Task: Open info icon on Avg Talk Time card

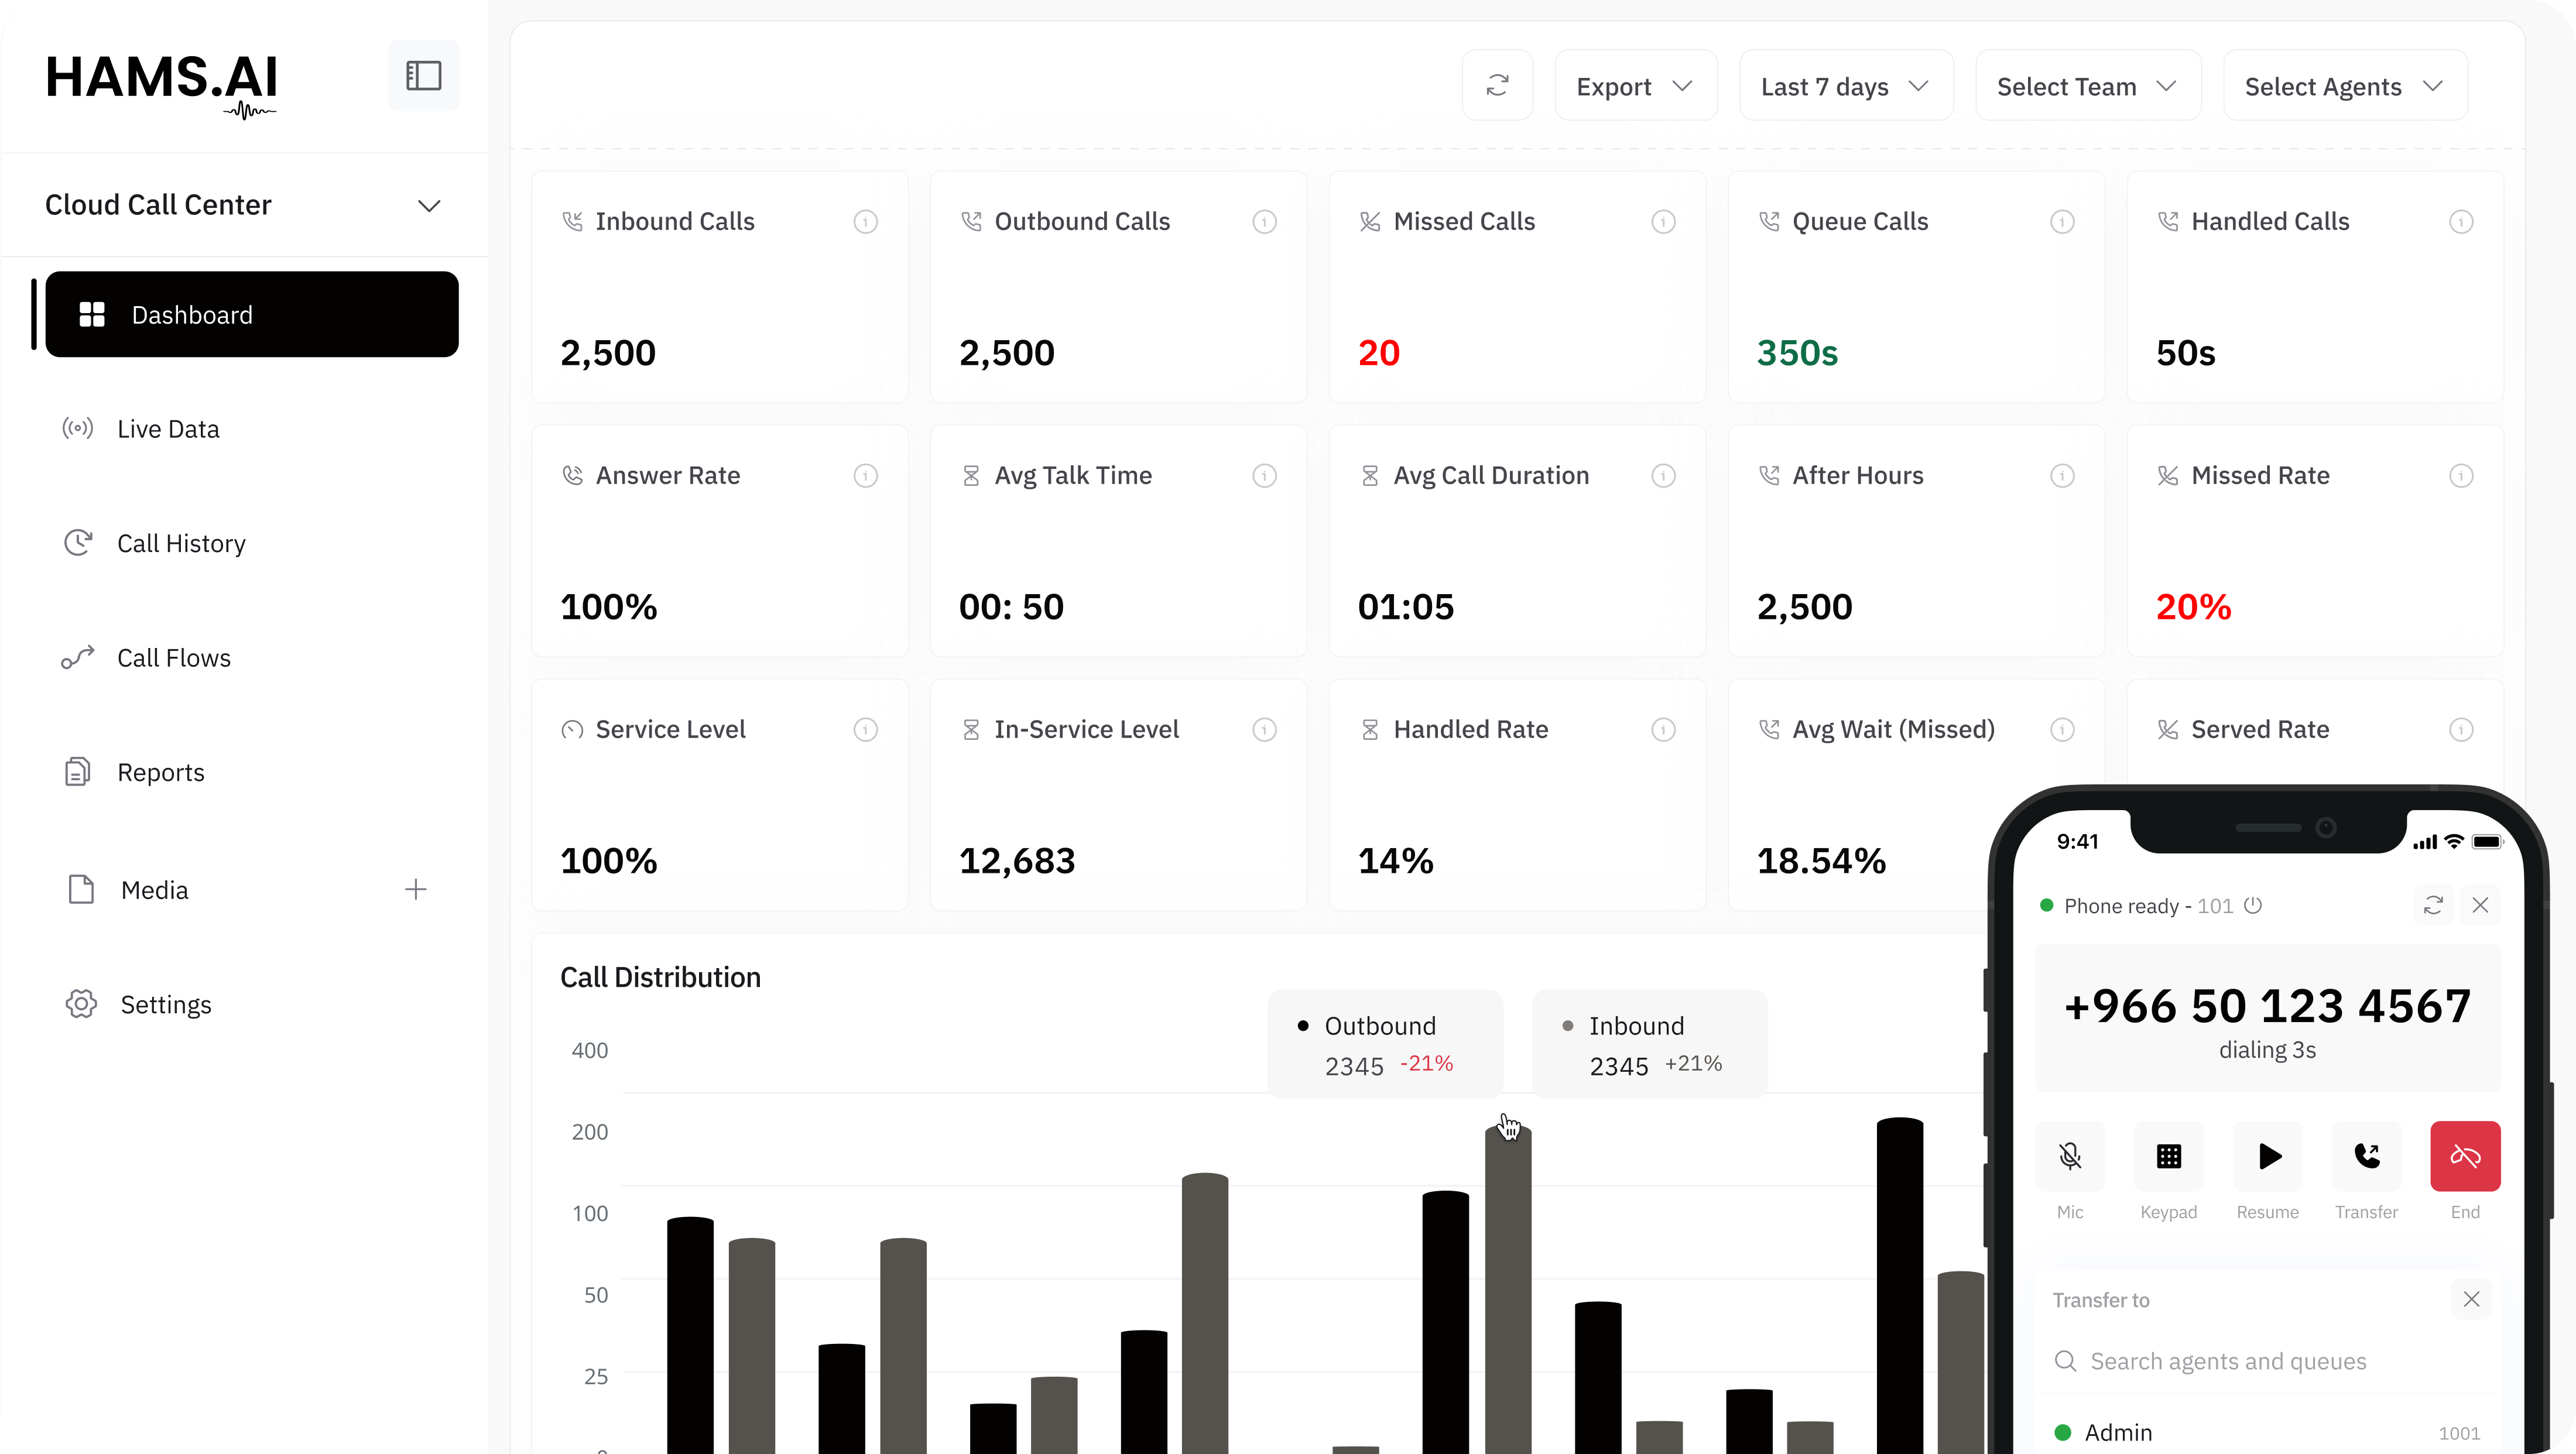Action: [x=1264, y=476]
